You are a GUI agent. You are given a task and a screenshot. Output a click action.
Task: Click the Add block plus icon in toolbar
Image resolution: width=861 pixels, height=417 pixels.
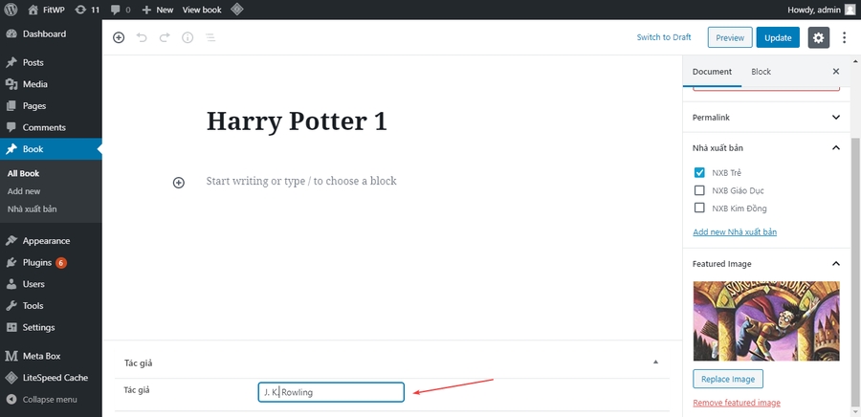click(119, 37)
